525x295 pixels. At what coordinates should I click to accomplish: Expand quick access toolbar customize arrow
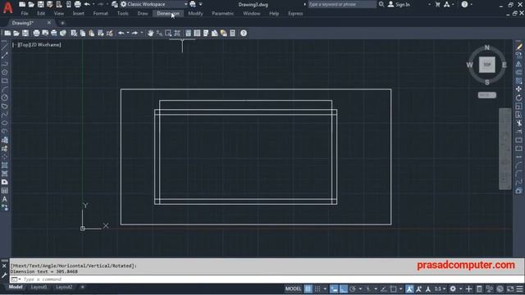pos(200,4)
